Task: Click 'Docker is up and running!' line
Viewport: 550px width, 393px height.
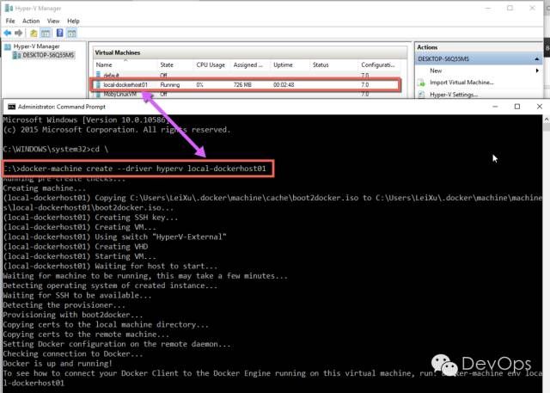Action: pyautogui.click(x=58, y=364)
